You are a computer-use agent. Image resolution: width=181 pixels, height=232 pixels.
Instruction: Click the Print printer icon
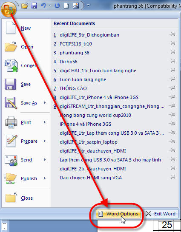(x=11, y=122)
